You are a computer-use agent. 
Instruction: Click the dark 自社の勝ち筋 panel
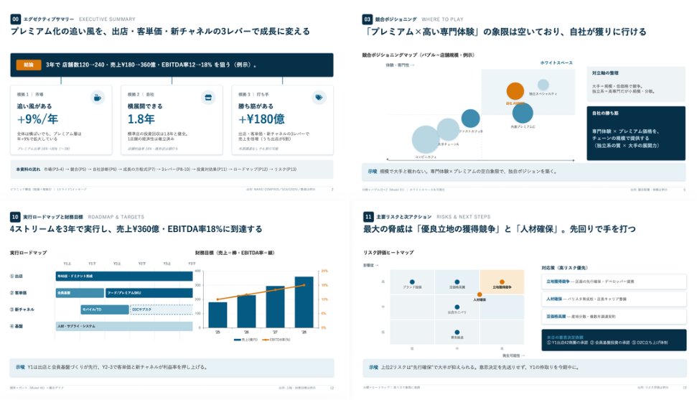[636, 133]
